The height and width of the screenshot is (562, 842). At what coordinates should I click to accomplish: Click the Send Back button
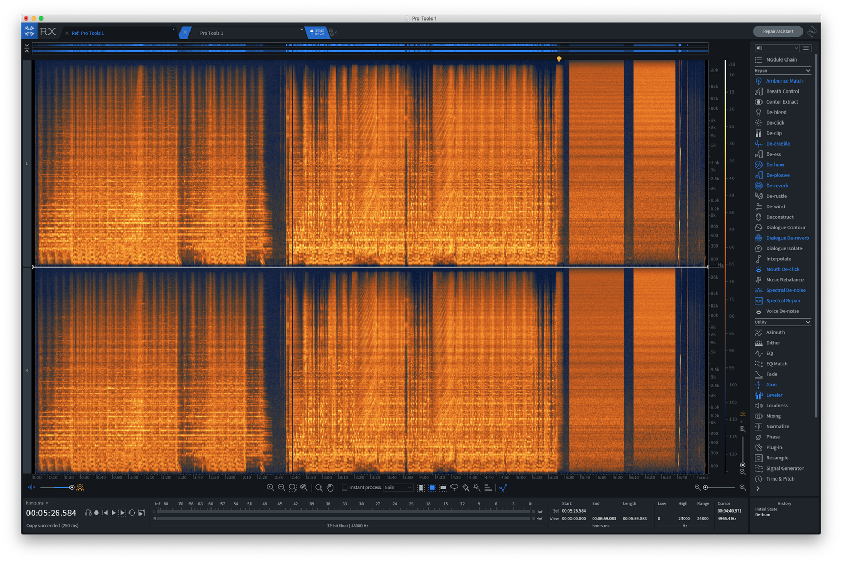(317, 33)
